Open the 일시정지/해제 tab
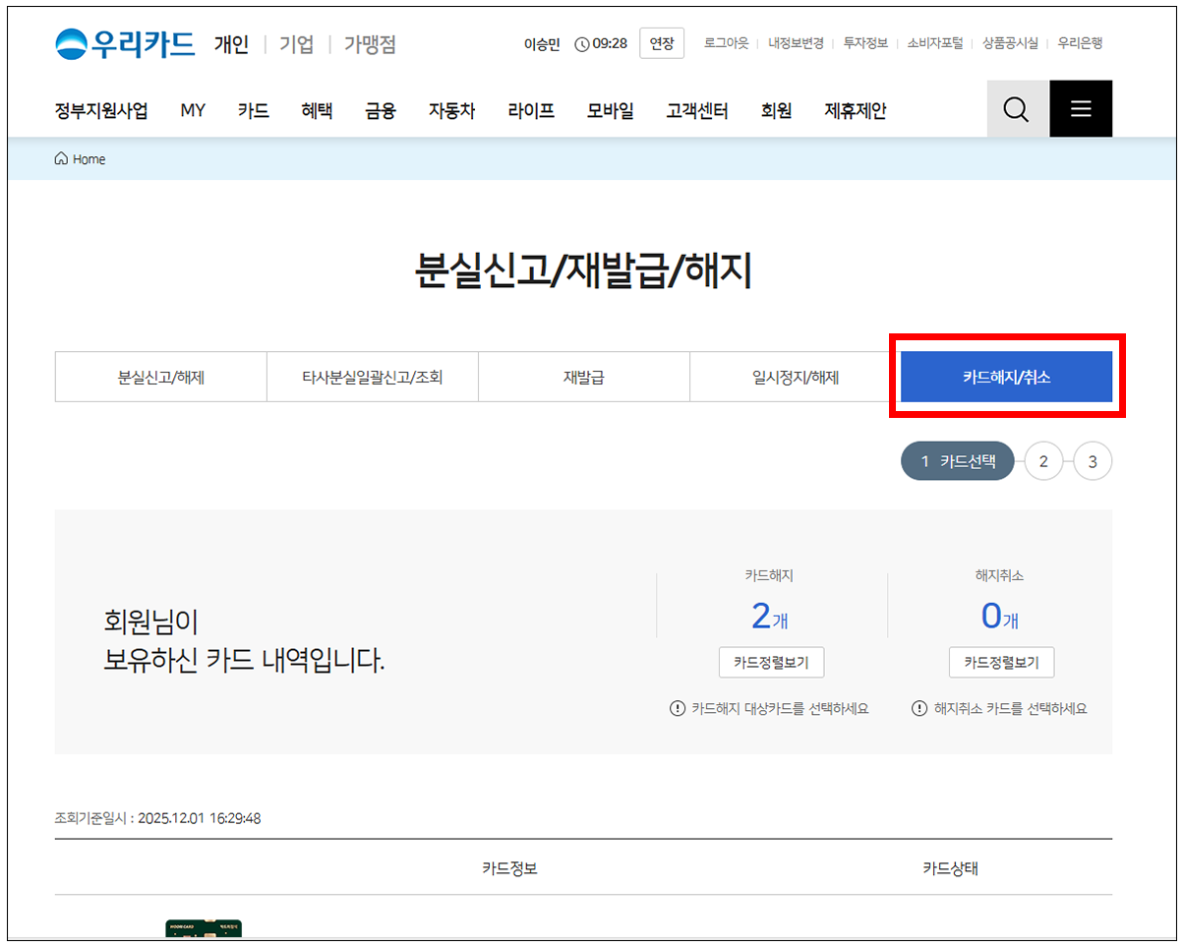The width and height of the screenshot is (1184, 947). pyautogui.click(x=795, y=377)
